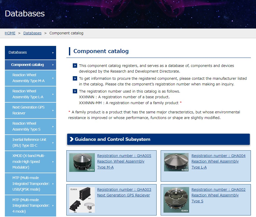Click the arrow beside sidebar XMOD item

point(53,162)
